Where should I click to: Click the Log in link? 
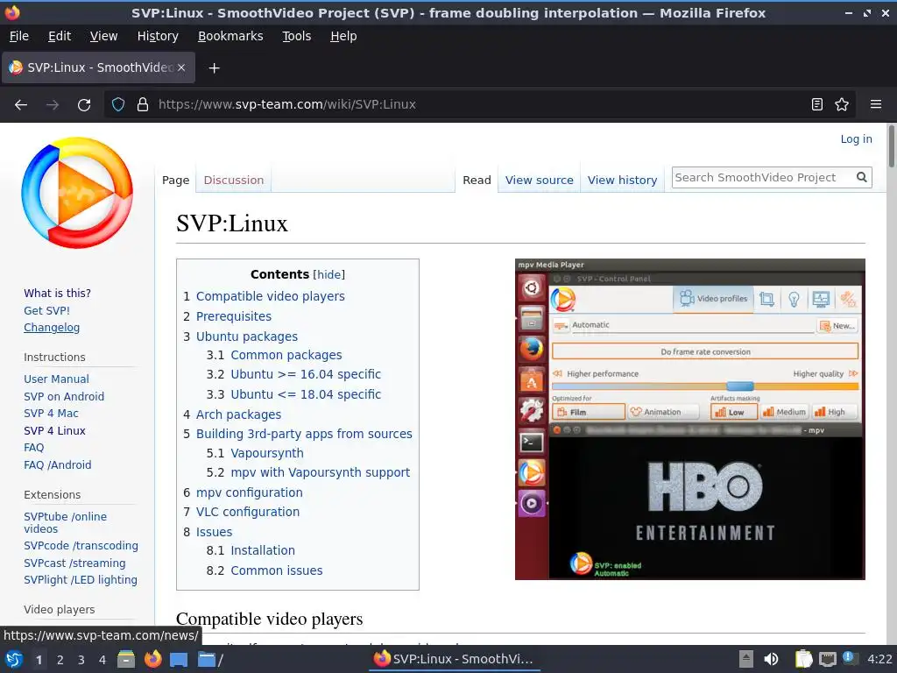[856, 139]
